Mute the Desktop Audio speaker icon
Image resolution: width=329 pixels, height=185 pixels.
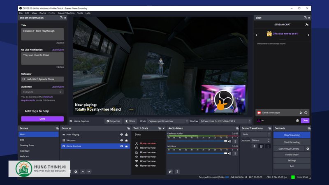click(230, 141)
